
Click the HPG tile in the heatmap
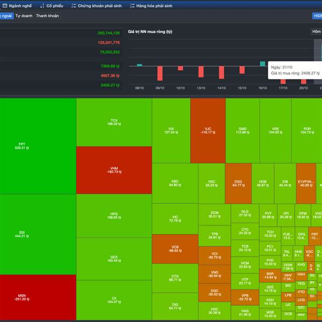[x=114, y=216]
